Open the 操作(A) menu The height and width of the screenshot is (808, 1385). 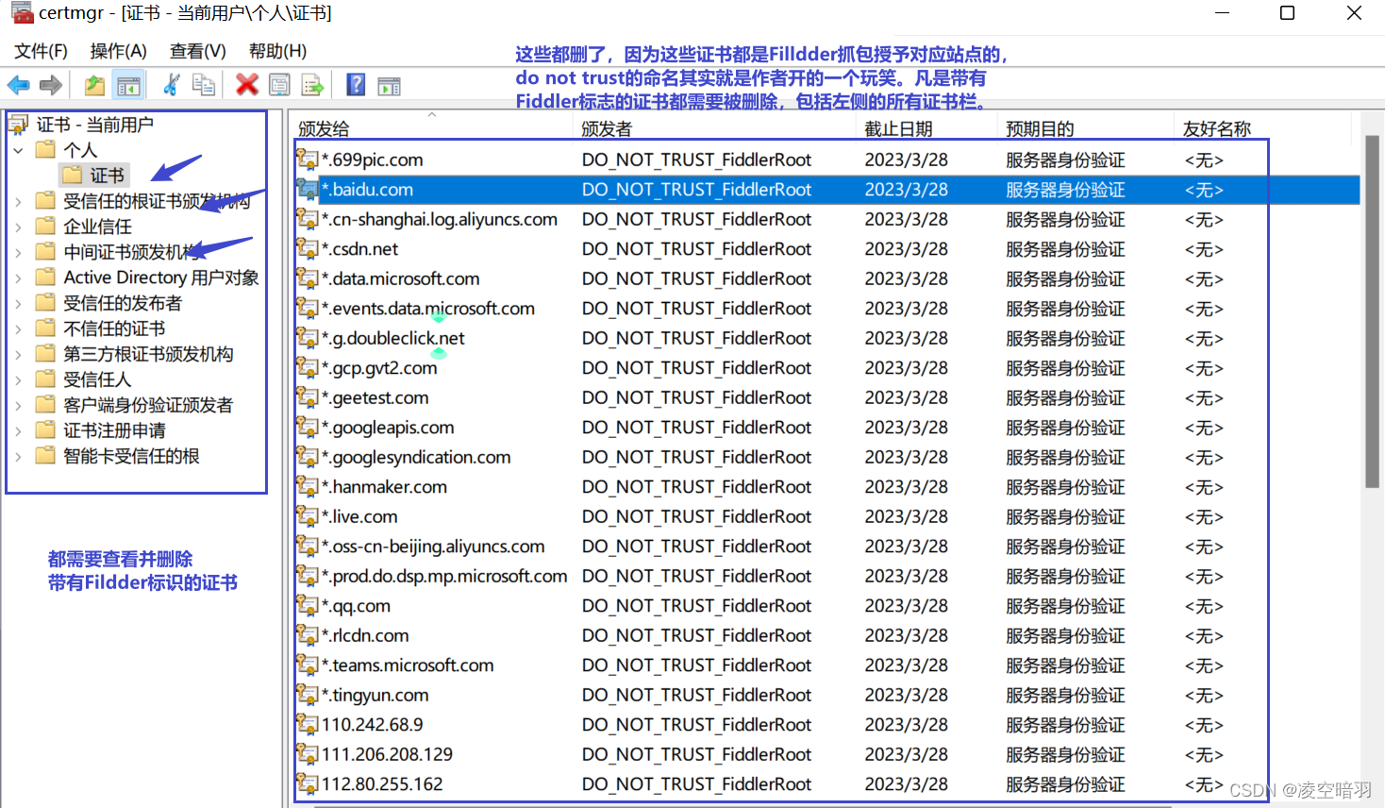pyautogui.click(x=118, y=51)
